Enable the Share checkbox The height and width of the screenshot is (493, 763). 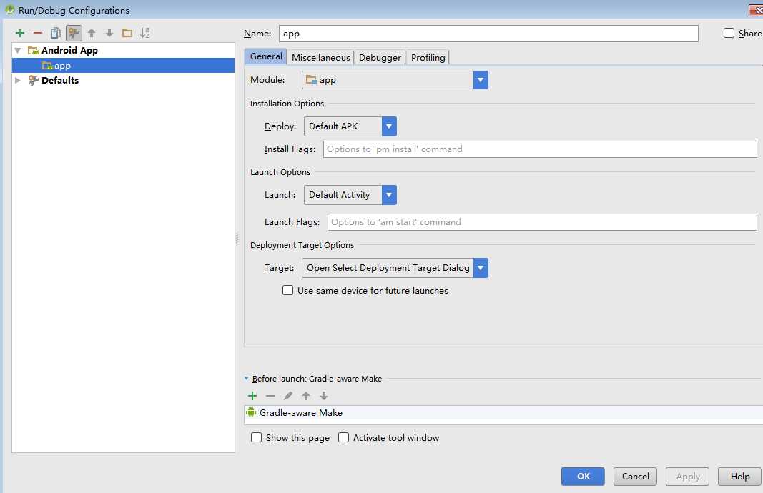729,33
